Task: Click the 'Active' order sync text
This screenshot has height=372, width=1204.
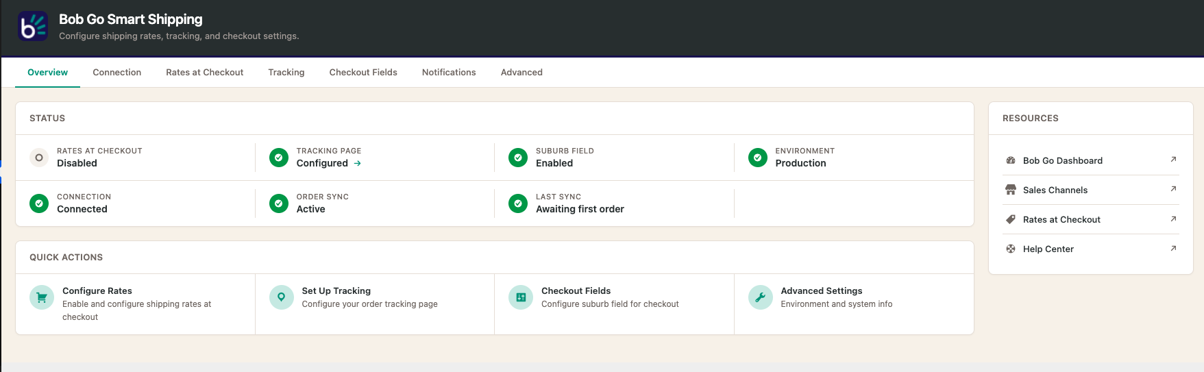Action: tap(310, 209)
